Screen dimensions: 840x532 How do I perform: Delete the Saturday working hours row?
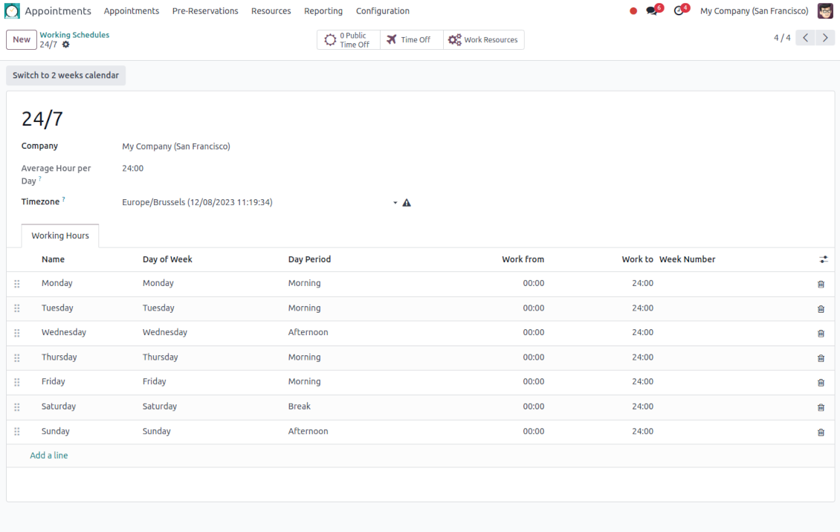[821, 407]
